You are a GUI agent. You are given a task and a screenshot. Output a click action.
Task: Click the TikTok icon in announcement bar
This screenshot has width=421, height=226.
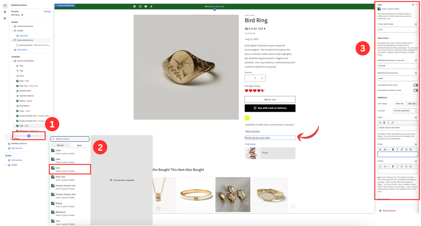click(151, 6)
